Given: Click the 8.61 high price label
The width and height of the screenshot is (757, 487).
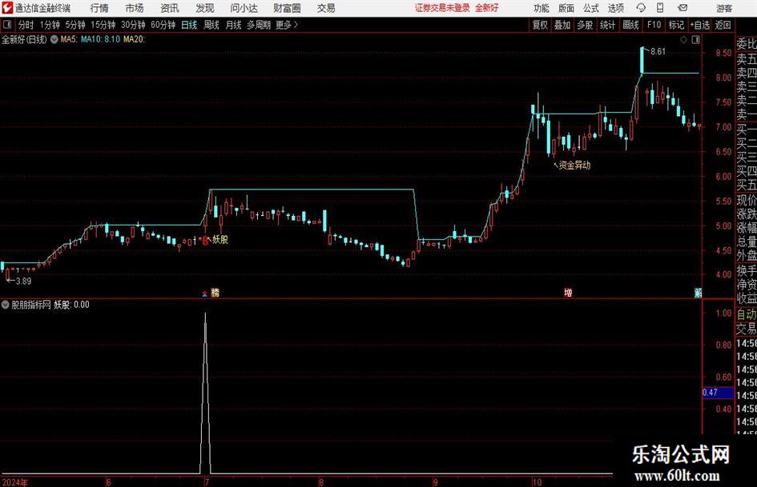Looking at the screenshot, I should [658, 52].
